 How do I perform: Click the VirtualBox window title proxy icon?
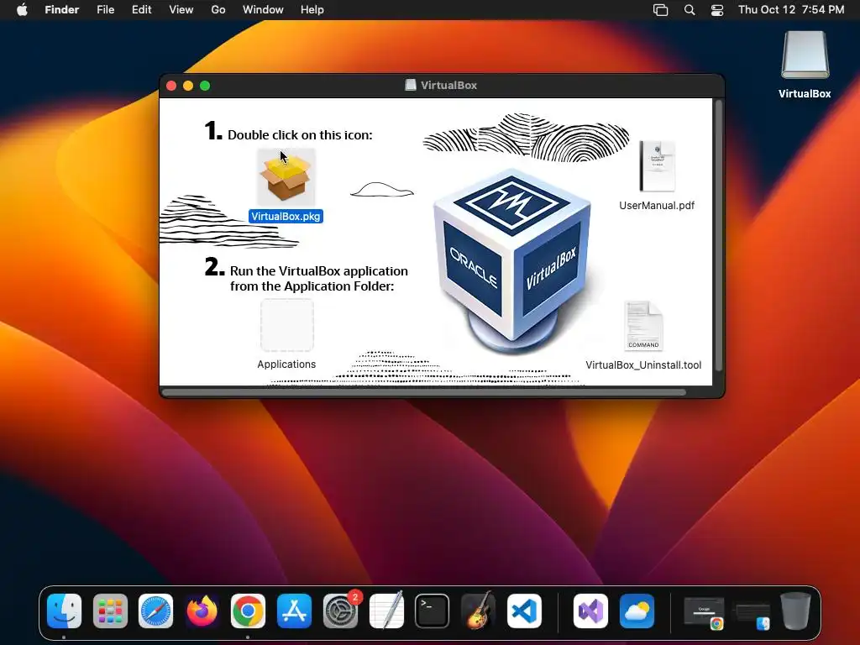tap(410, 85)
